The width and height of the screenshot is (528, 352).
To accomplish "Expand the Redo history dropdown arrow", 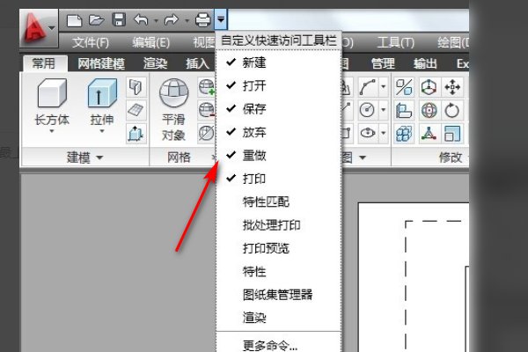I will pyautogui.click(x=187, y=20).
